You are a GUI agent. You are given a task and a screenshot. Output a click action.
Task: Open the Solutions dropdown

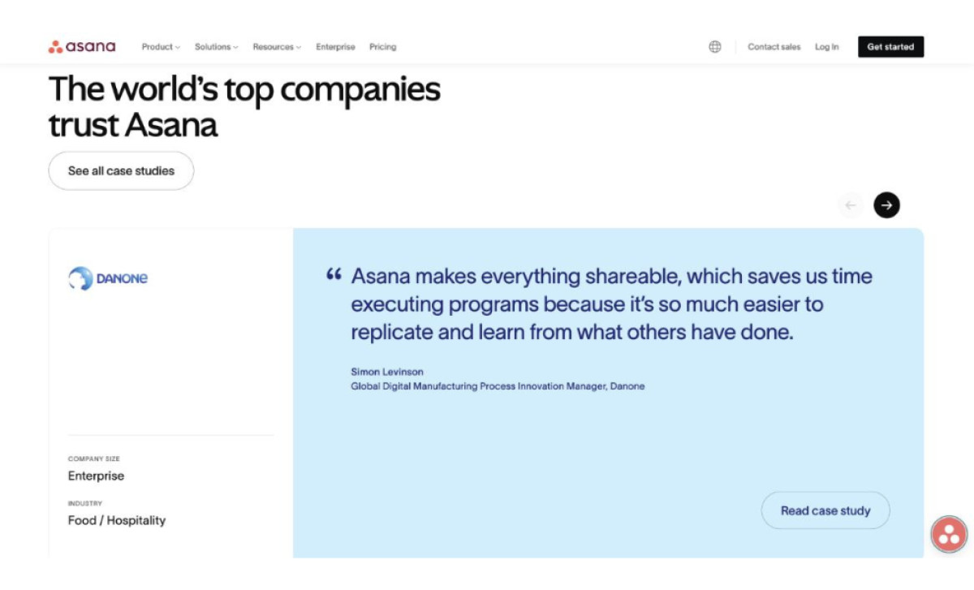tap(216, 47)
